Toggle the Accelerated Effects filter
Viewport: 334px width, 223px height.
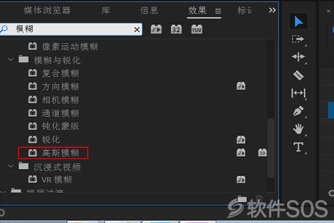click(156, 29)
